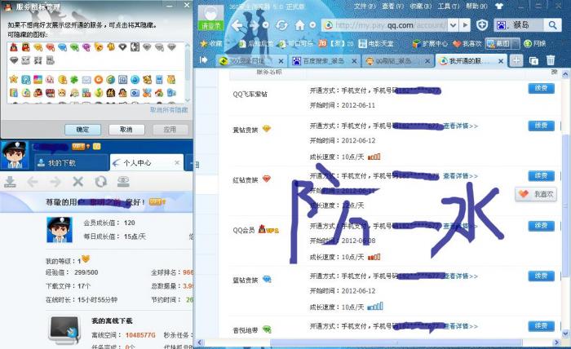Viewport: 571px width, 349px height.
Task: Click 续费 for 蓝钻贵族
Action: (541, 276)
